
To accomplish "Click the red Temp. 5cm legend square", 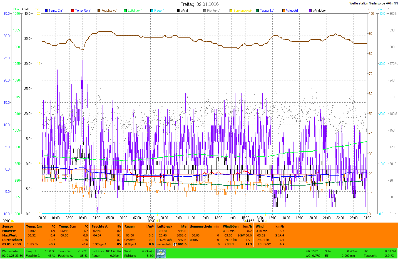I will tap(73, 11).
